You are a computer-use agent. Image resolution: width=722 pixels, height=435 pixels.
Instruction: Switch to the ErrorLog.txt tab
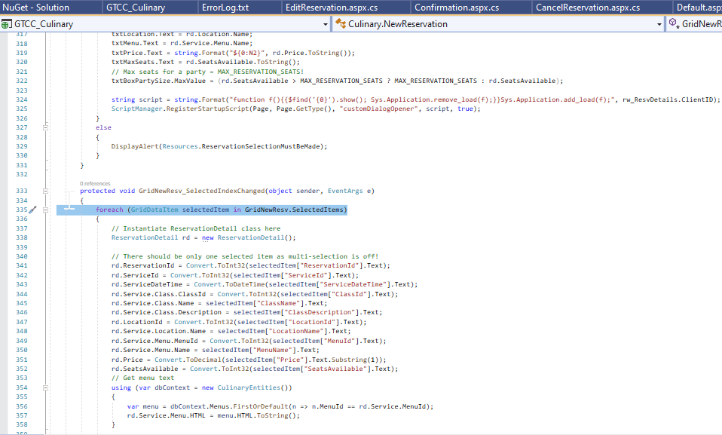225,7
